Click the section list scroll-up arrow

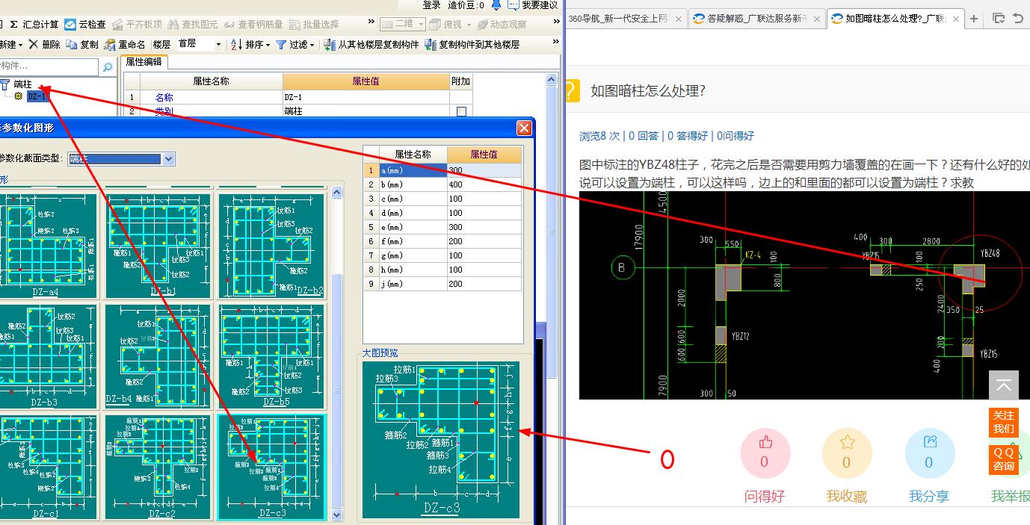pyautogui.click(x=336, y=192)
